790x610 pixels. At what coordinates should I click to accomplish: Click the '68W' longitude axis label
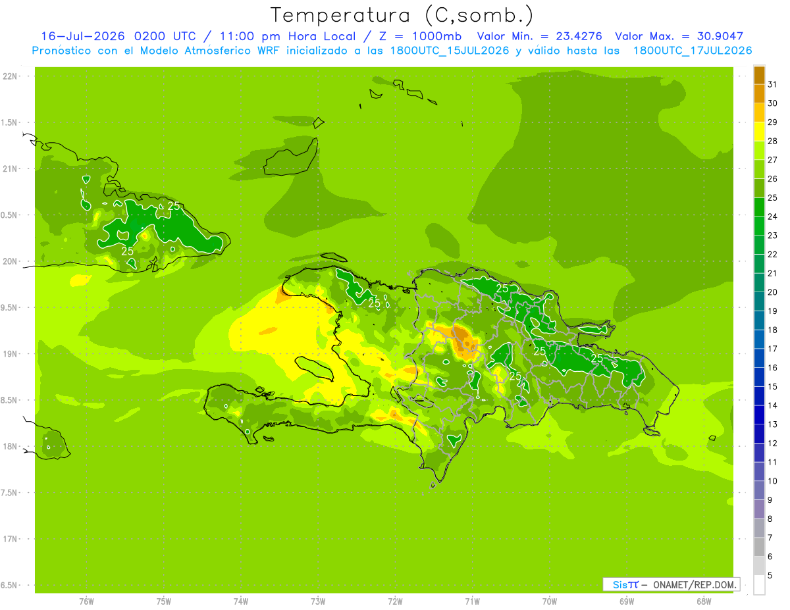pyautogui.click(x=704, y=601)
